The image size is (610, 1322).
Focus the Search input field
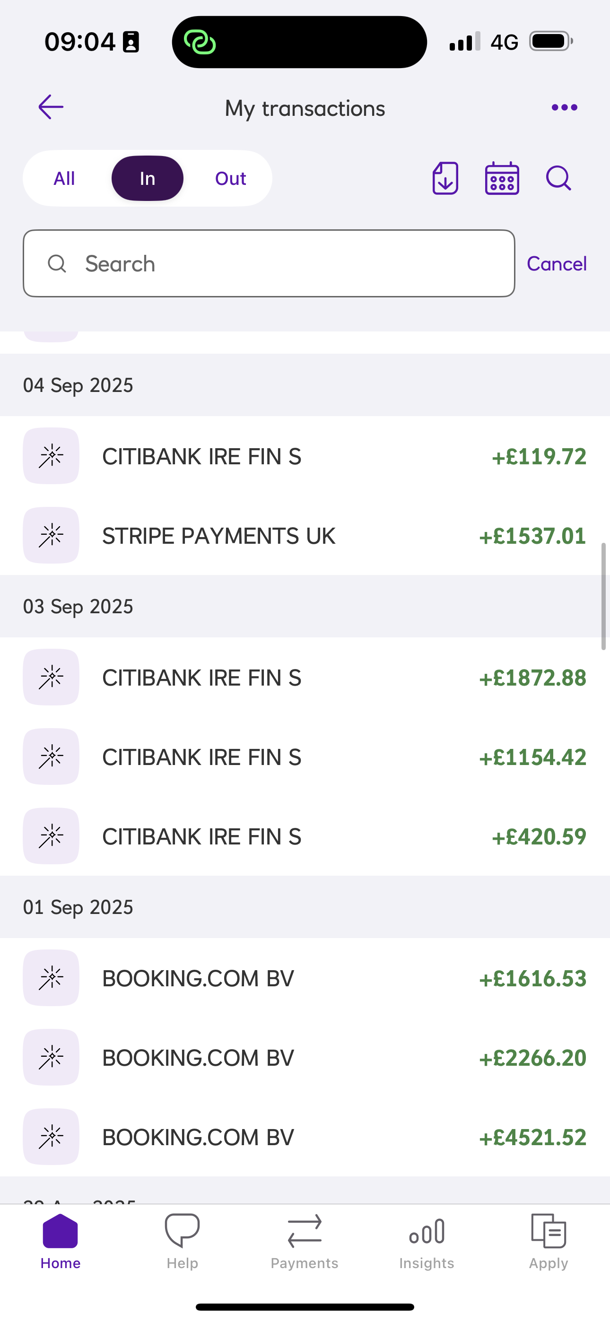pos(269,264)
